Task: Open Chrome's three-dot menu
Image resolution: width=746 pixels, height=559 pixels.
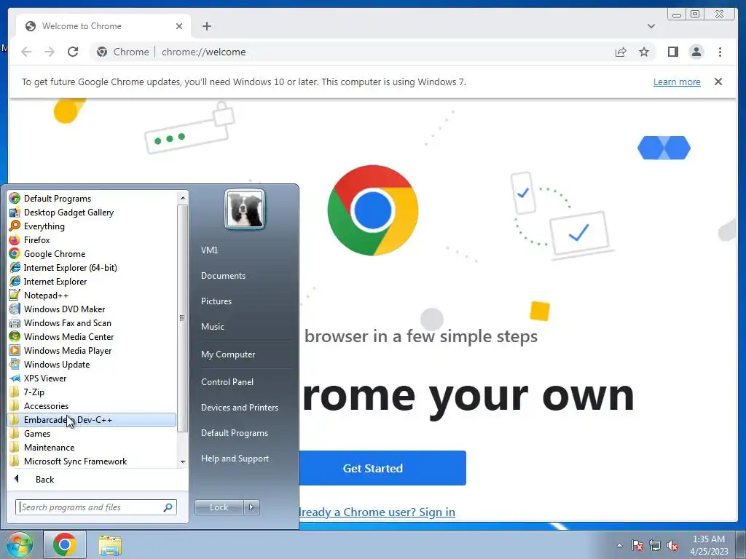Action: pyautogui.click(x=720, y=52)
